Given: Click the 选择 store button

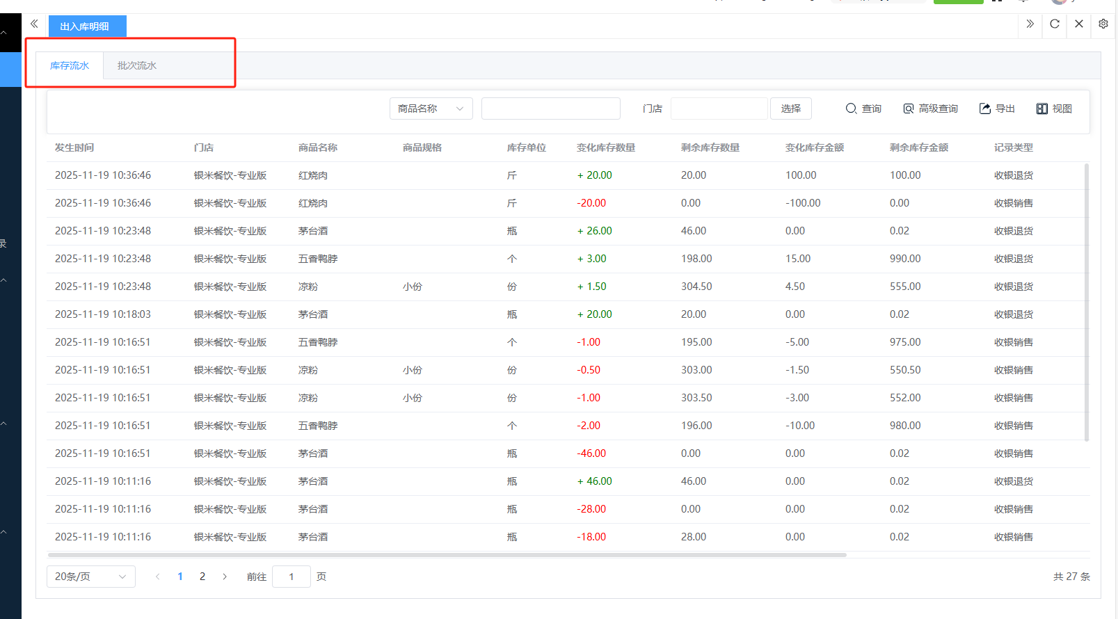Looking at the screenshot, I should tap(790, 109).
